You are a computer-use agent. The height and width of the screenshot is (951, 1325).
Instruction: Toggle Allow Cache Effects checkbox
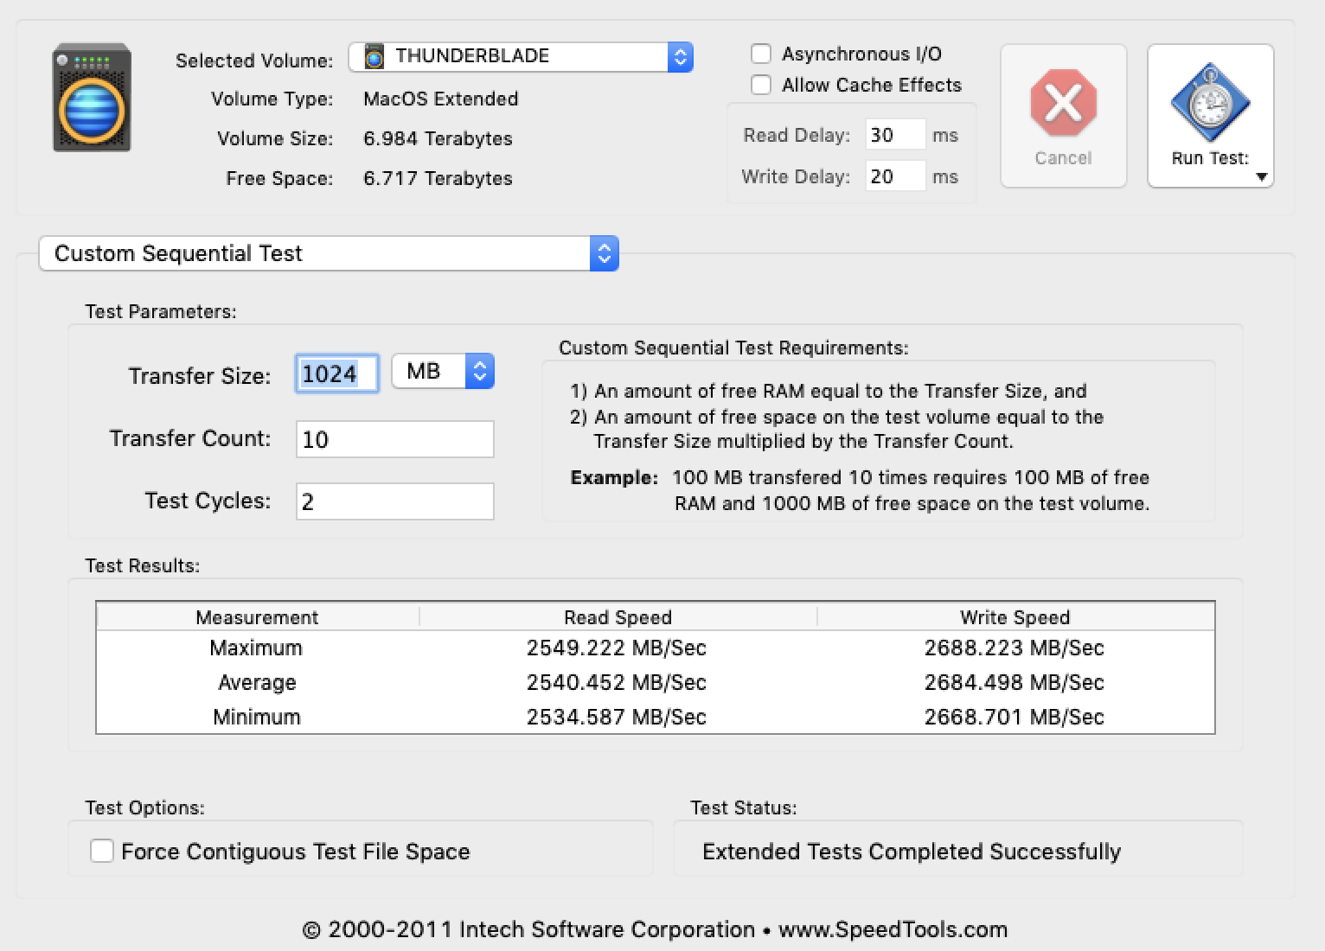pos(761,85)
